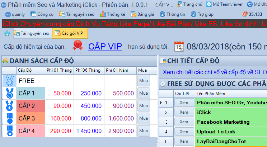Select the Upload To Link software row
Viewport: 267px width, 147px height.
[231, 132]
